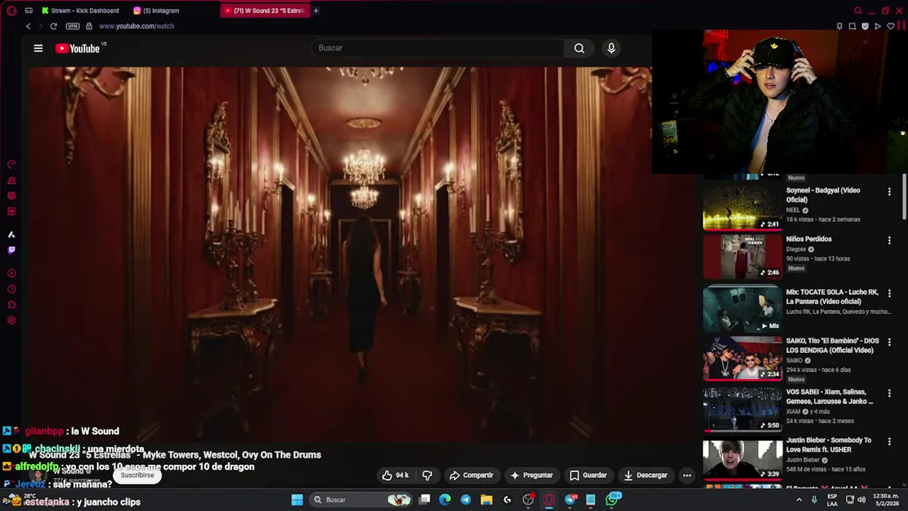Select the W Sound 23 YouTube tab
This screenshot has height=511, width=908.
[265, 11]
